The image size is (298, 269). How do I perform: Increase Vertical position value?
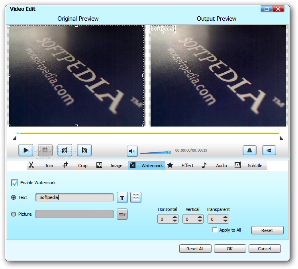[200, 217]
